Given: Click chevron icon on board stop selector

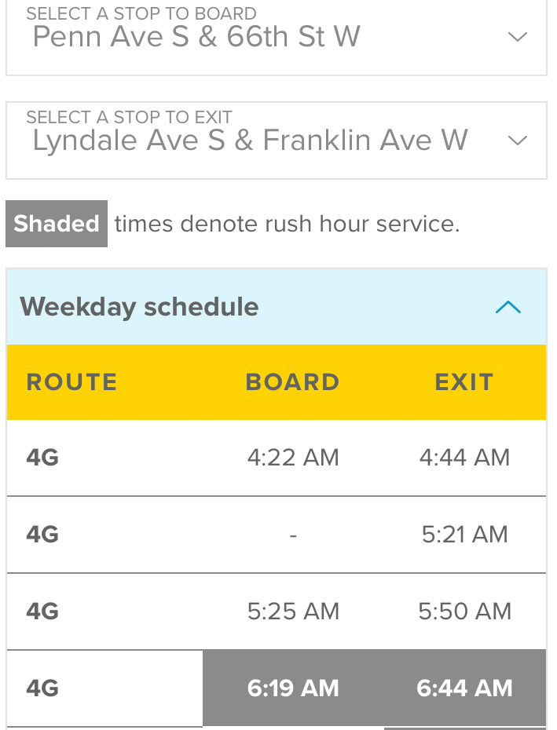Looking at the screenshot, I should (x=517, y=37).
